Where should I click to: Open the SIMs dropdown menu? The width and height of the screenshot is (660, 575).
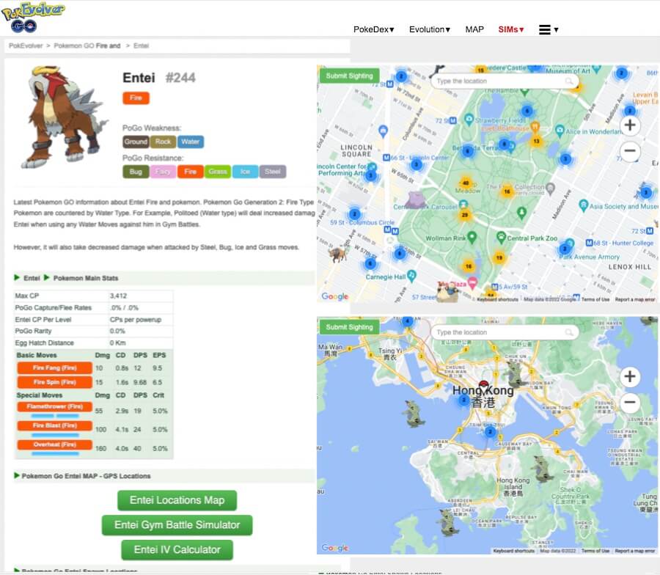pyautogui.click(x=511, y=29)
